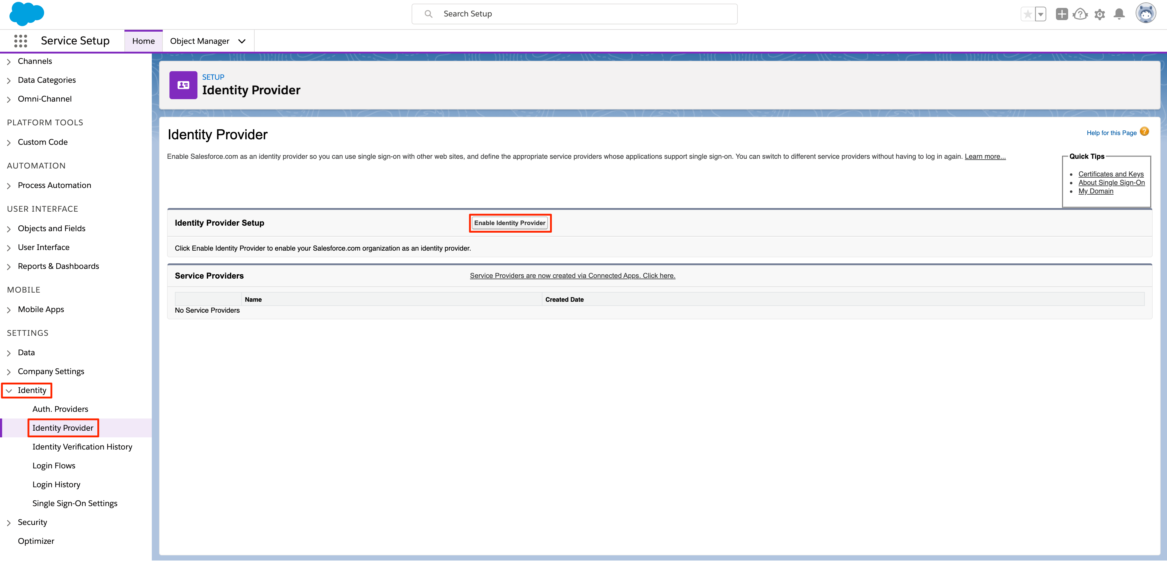The image size is (1167, 573).
Task: Click the purple Identity Provider setup icon
Action: click(183, 85)
